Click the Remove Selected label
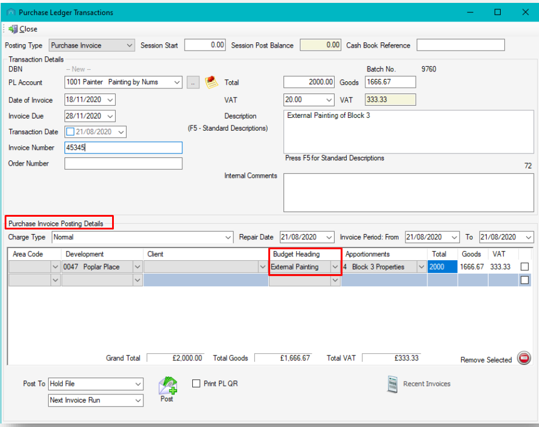The height and width of the screenshot is (427, 539). [486, 360]
